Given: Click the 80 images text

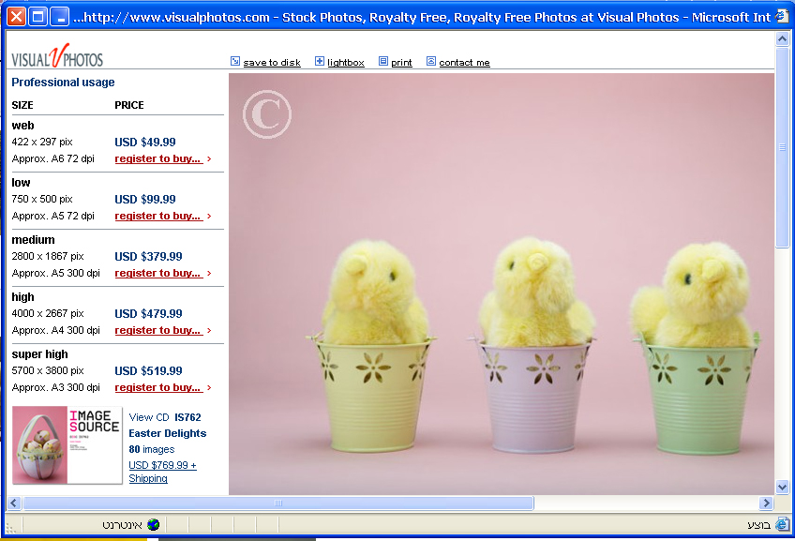Looking at the screenshot, I should tap(152, 450).
